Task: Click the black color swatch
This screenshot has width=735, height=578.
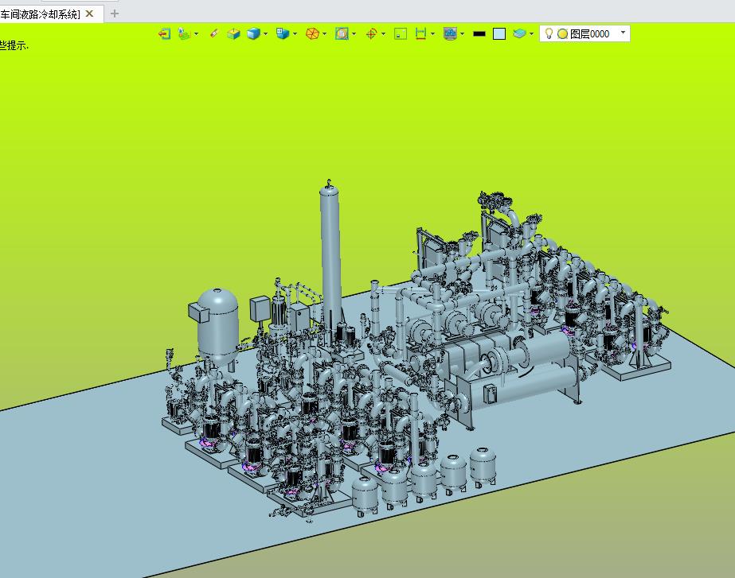Action: coord(479,33)
